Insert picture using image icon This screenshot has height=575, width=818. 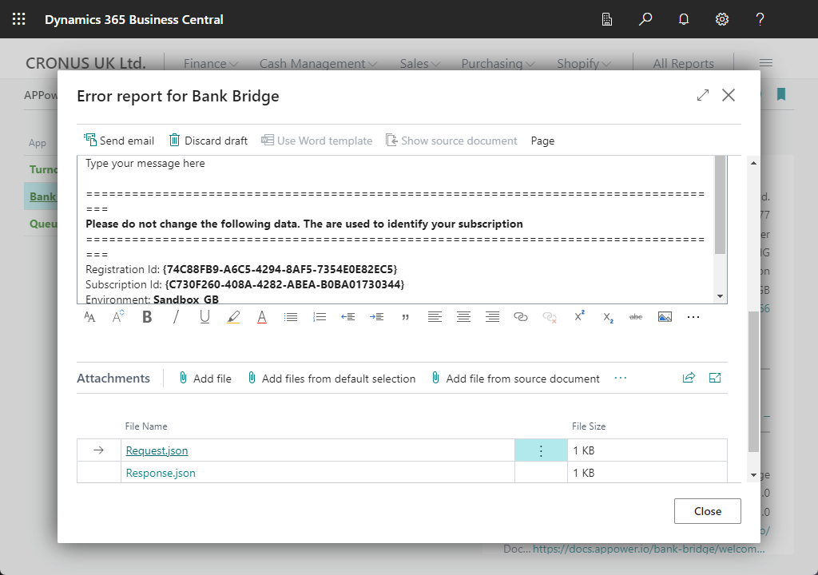coord(665,317)
